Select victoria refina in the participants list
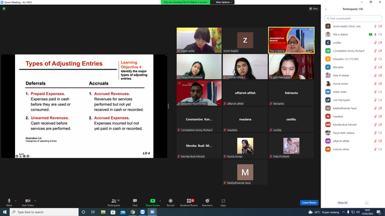The image size is (385, 216). [353, 149]
